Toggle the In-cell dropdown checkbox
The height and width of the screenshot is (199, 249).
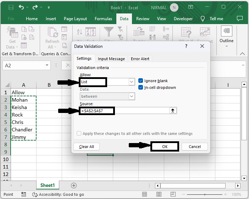141,87
